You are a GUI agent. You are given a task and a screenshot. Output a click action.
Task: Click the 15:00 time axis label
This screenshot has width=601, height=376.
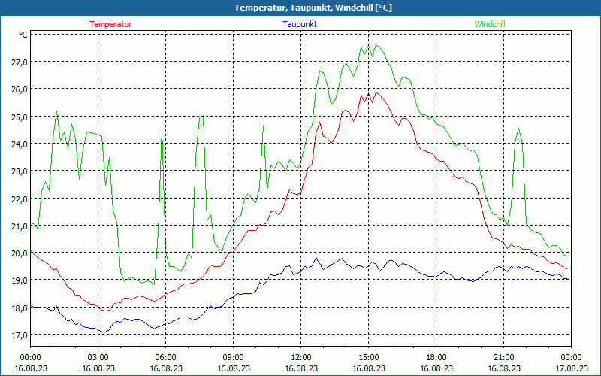368,358
